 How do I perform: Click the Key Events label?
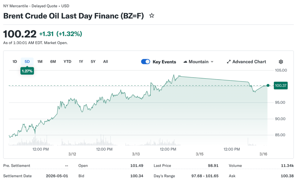[x=164, y=62]
